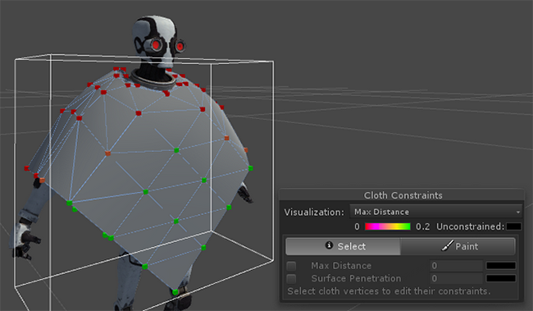Image resolution: width=533 pixels, height=311 pixels.
Task: Click the Surface Penetration black color swatch
Action: pyautogui.click(x=501, y=278)
